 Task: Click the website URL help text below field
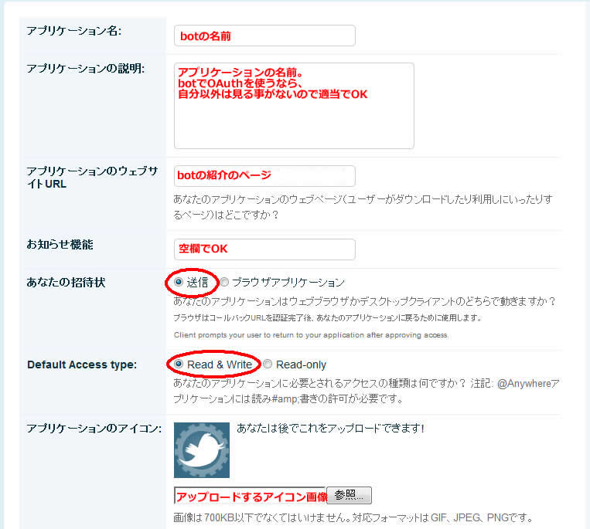(x=363, y=207)
